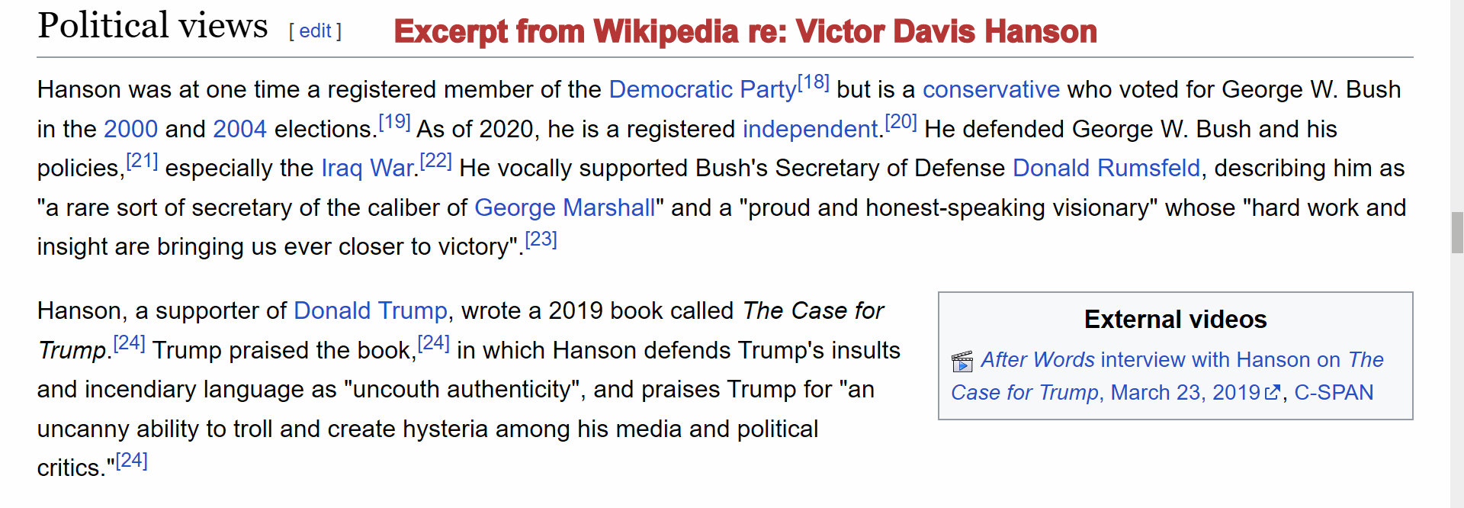Jump to citation reference 22
The height and width of the screenshot is (508, 1464).
pos(435,160)
